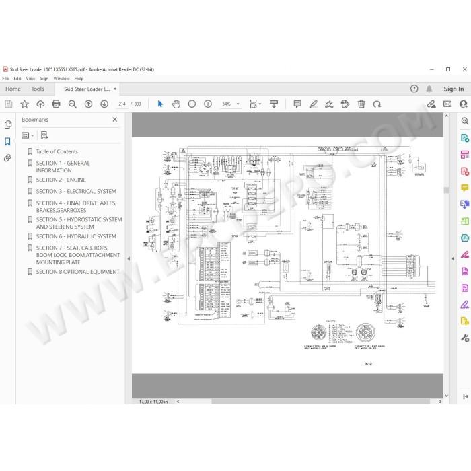Screen dimensions: 471x471
Task: Add a sticky note comment
Action: pyautogui.click(x=297, y=104)
